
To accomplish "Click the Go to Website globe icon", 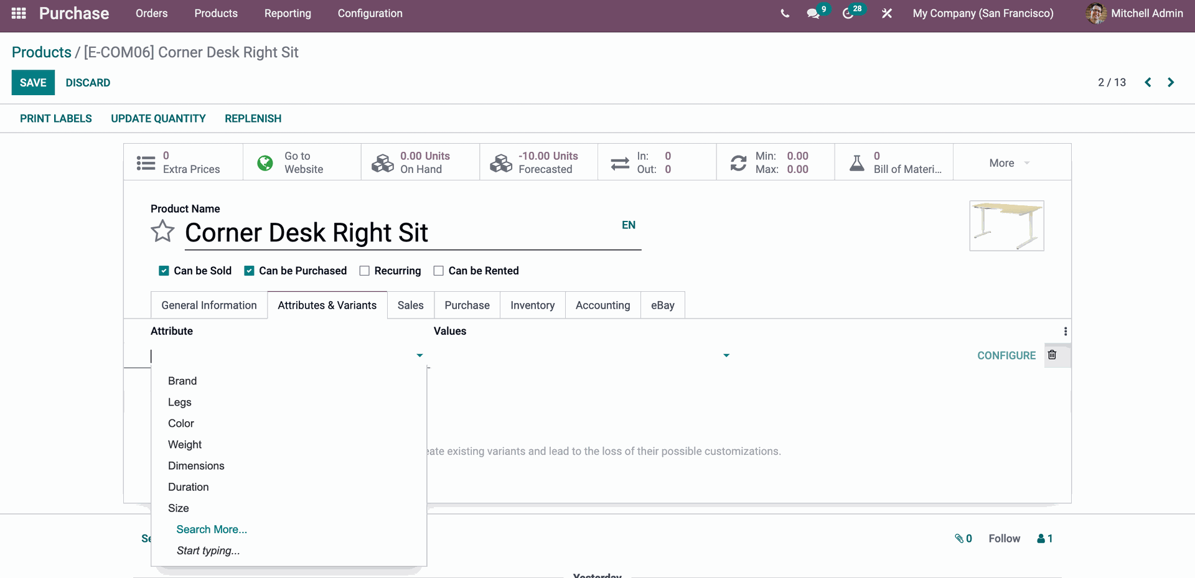I will point(265,163).
